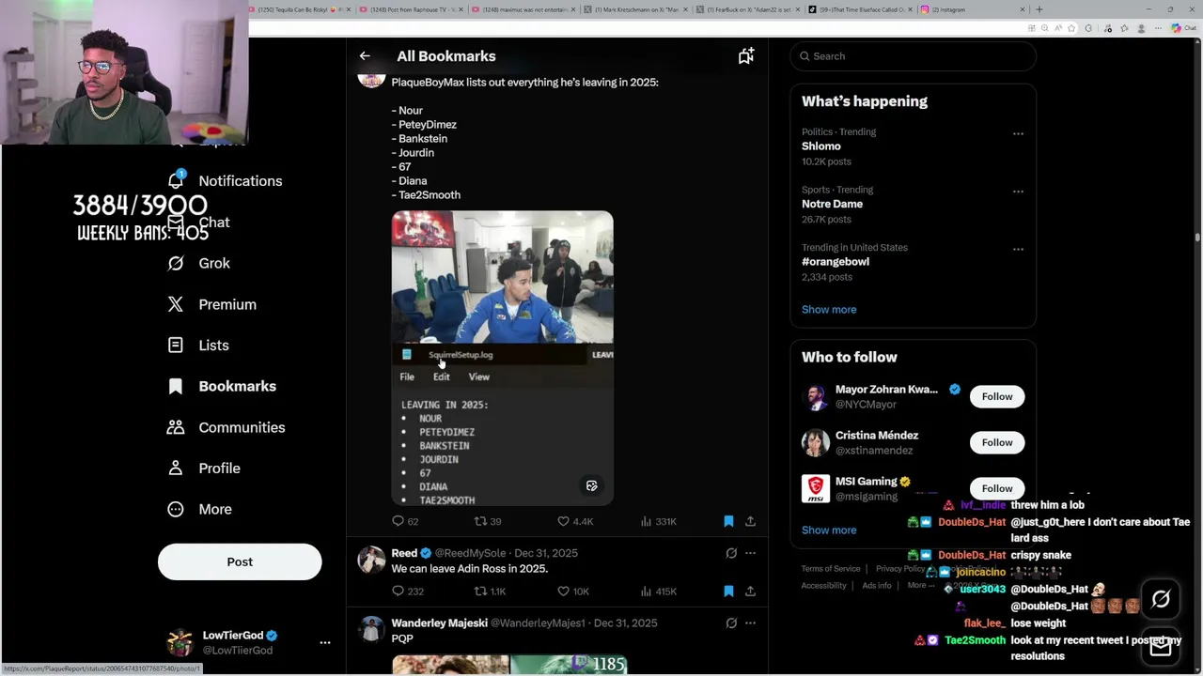Like Reed's post with 10K likes
The height and width of the screenshot is (676, 1203).
click(x=573, y=591)
